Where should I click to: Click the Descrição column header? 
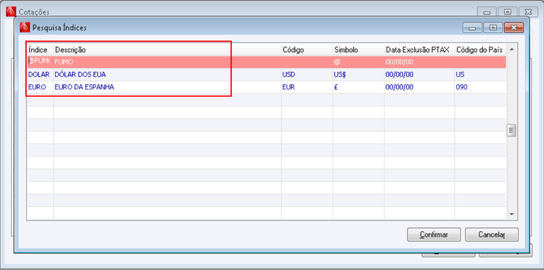(167, 50)
